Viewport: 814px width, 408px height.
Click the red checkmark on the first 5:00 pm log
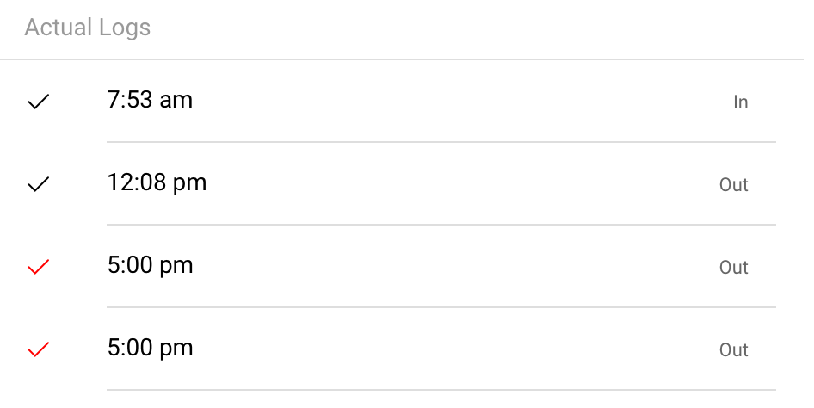click(39, 268)
